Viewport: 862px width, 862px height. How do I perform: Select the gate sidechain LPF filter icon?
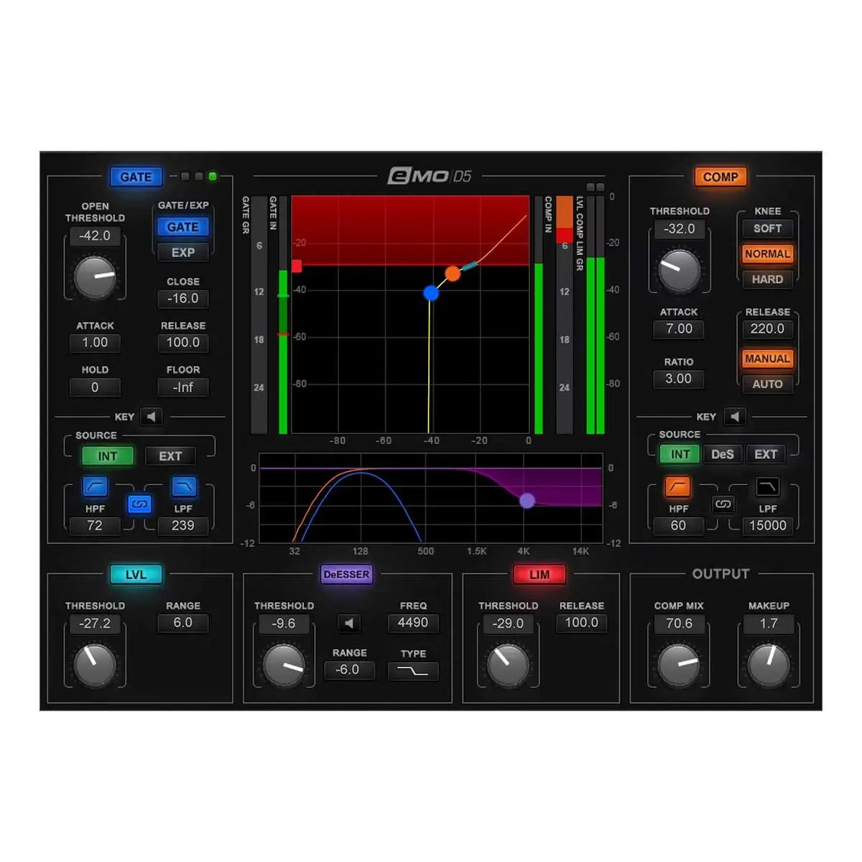pos(183,486)
